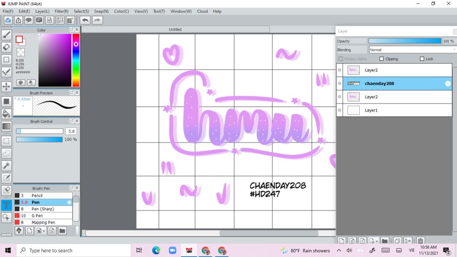The width and height of the screenshot is (457, 257).
Task: Select the G Pen brush
Action: [43, 216]
